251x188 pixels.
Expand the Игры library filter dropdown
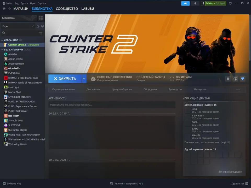point(18,26)
